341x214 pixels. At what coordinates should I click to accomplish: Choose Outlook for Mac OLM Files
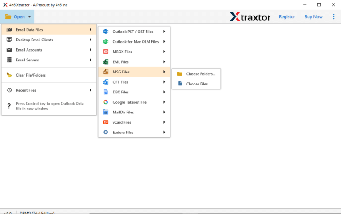click(x=135, y=42)
